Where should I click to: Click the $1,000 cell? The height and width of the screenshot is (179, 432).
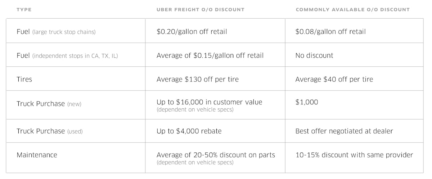(x=307, y=102)
